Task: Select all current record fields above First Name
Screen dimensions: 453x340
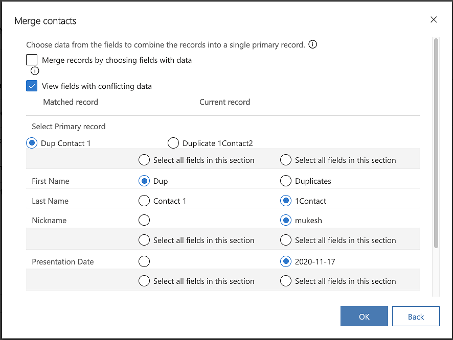Action: tap(286, 160)
